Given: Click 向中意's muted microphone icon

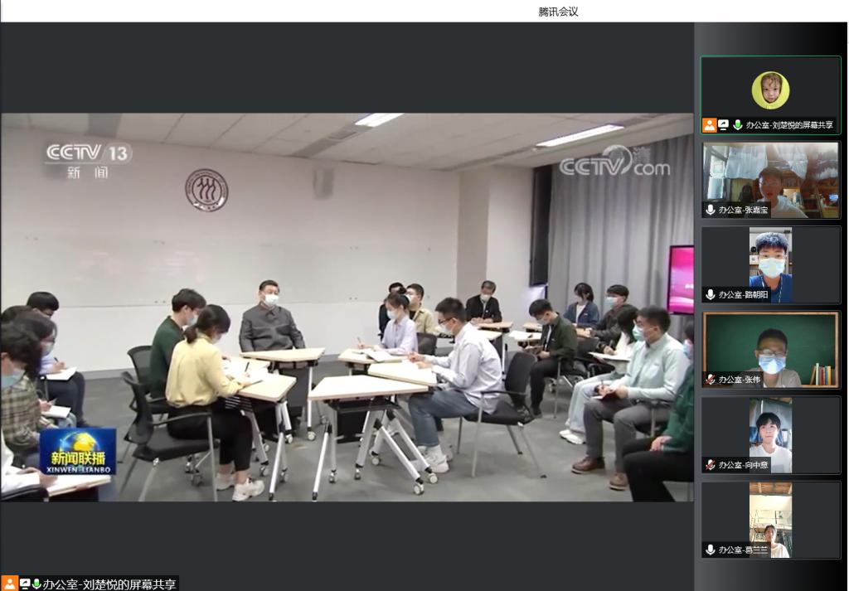Looking at the screenshot, I should (x=711, y=464).
